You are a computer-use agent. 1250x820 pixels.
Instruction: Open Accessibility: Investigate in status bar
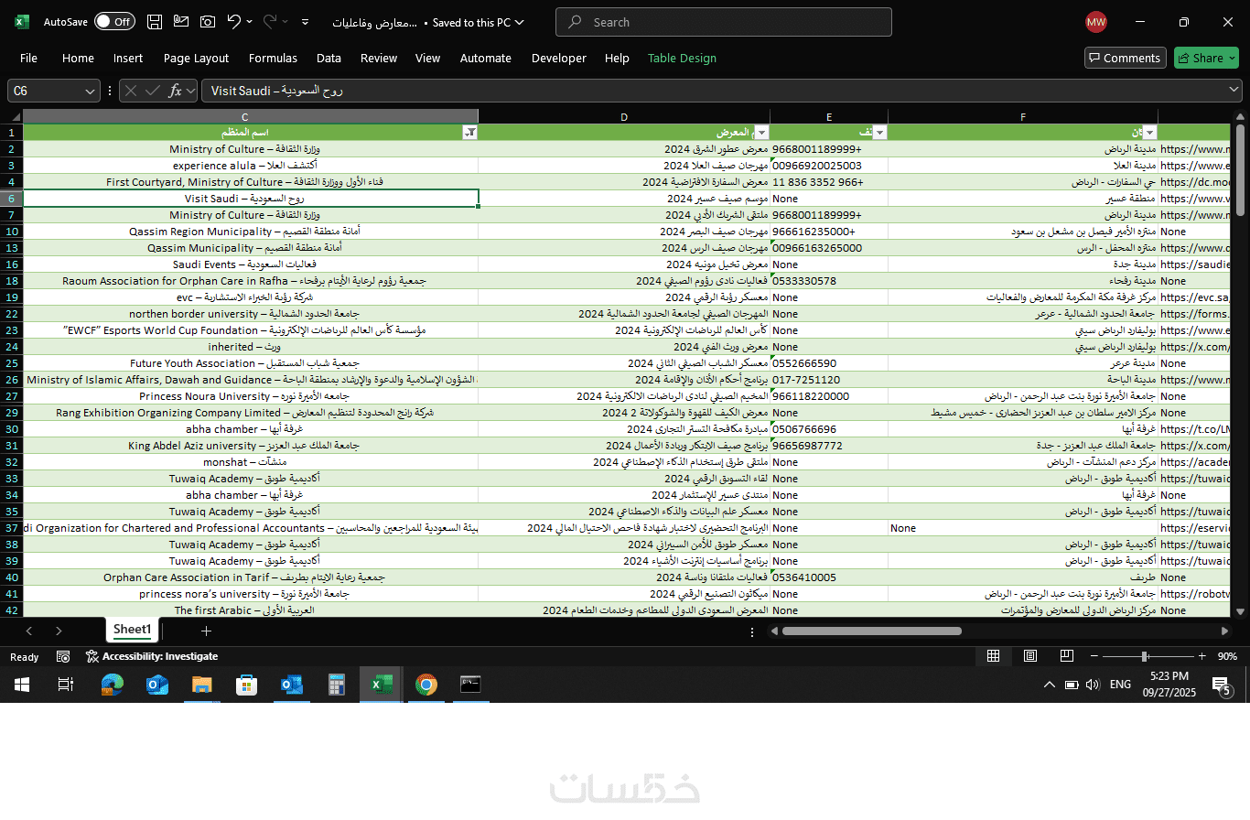click(x=152, y=656)
